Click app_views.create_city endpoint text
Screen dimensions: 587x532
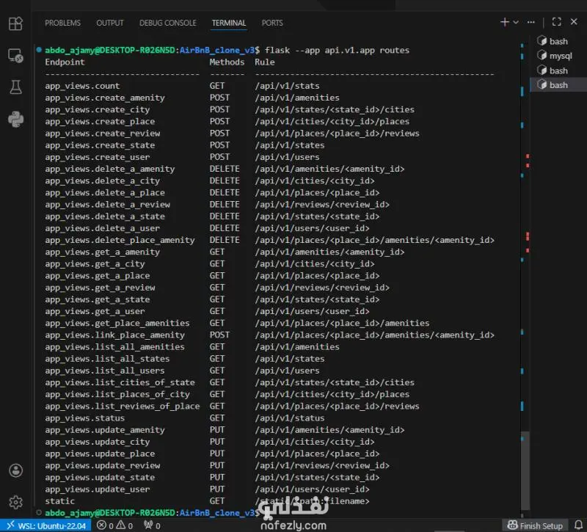(98, 110)
